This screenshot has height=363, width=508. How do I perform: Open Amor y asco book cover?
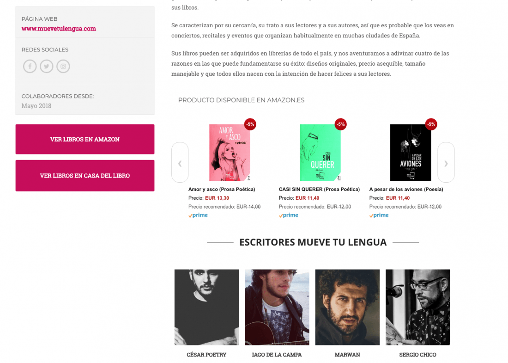(230, 153)
